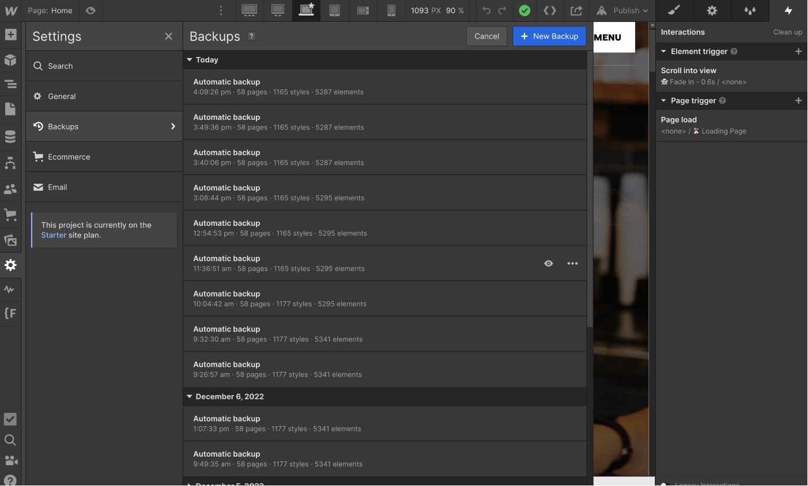Create a New Backup
Image resolution: width=808 pixels, height=486 pixels.
click(x=549, y=36)
